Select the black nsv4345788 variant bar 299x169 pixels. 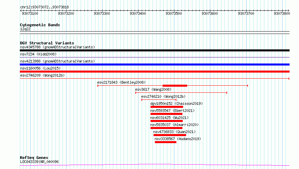pos(155,50)
